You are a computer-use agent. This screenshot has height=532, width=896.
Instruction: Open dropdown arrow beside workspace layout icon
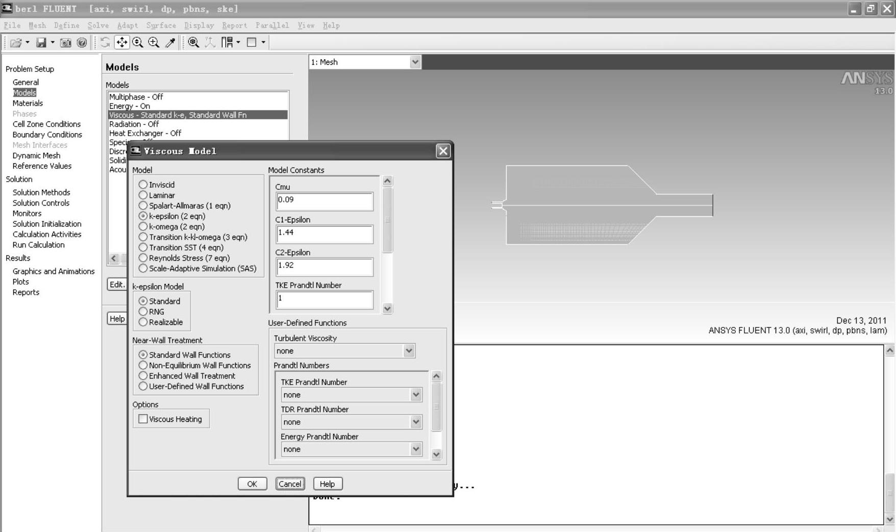coord(238,43)
